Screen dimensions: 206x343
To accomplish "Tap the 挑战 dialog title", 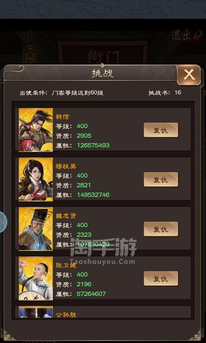I will (103, 74).
